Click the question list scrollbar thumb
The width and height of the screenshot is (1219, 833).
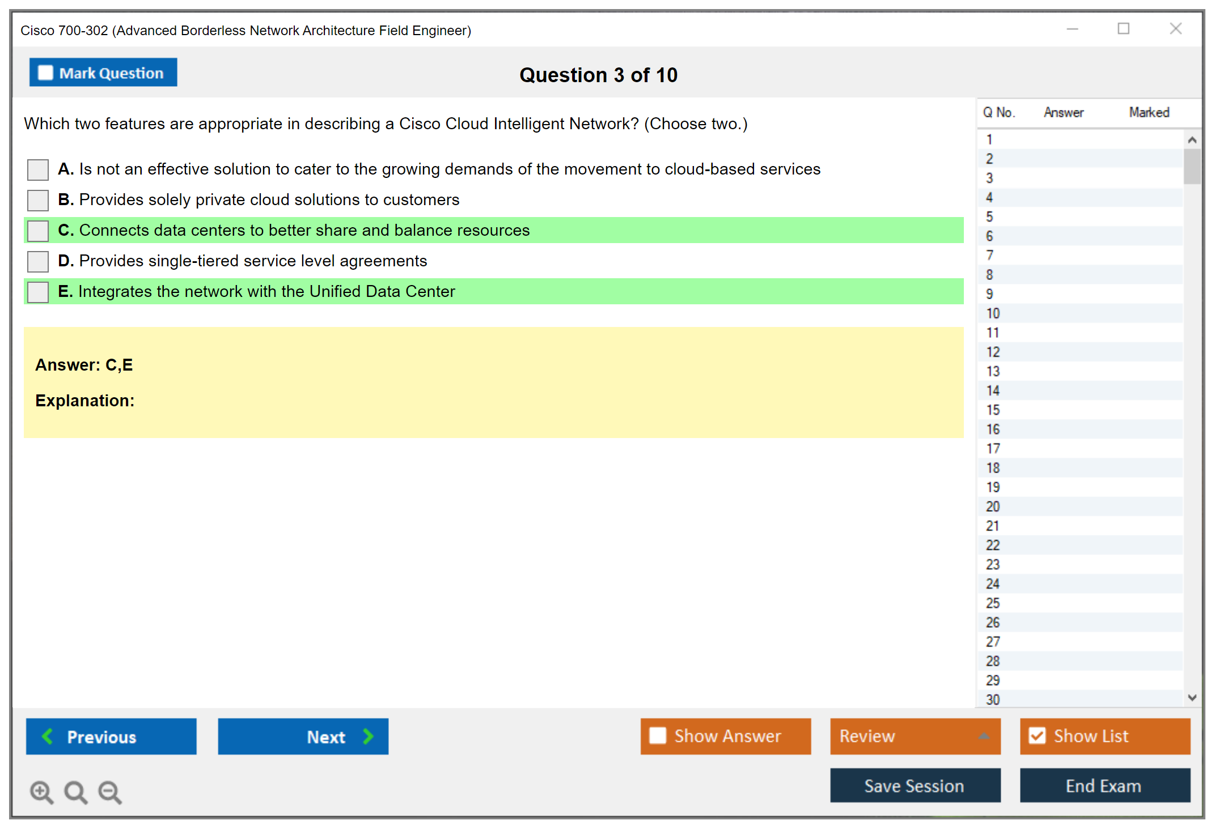tap(1192, 166)
